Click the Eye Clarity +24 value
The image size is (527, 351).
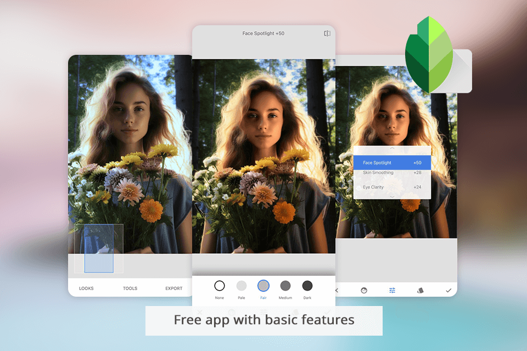417,187
